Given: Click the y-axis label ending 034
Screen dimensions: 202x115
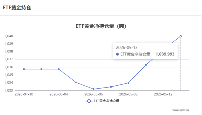Looking at the screenshot, I should 9,83.
